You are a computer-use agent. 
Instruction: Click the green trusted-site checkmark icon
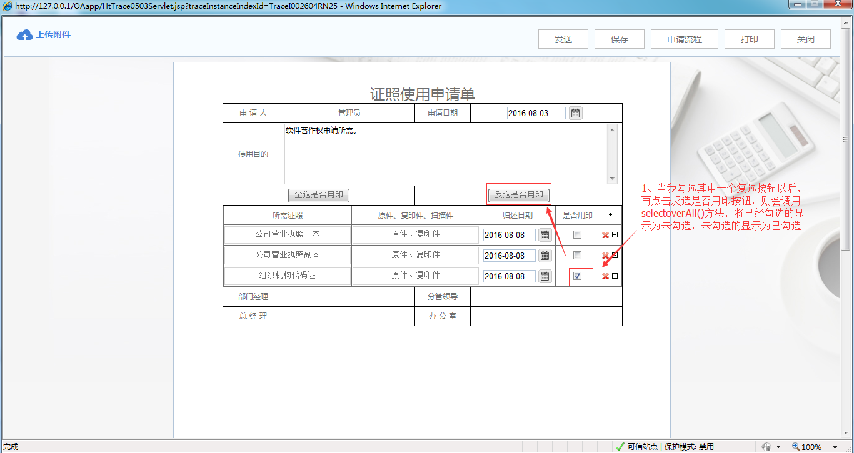point(620,446)
